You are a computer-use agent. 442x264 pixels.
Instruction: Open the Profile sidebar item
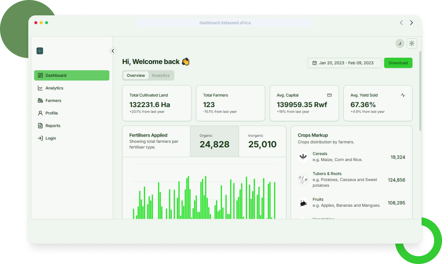[x=51, y=113]
